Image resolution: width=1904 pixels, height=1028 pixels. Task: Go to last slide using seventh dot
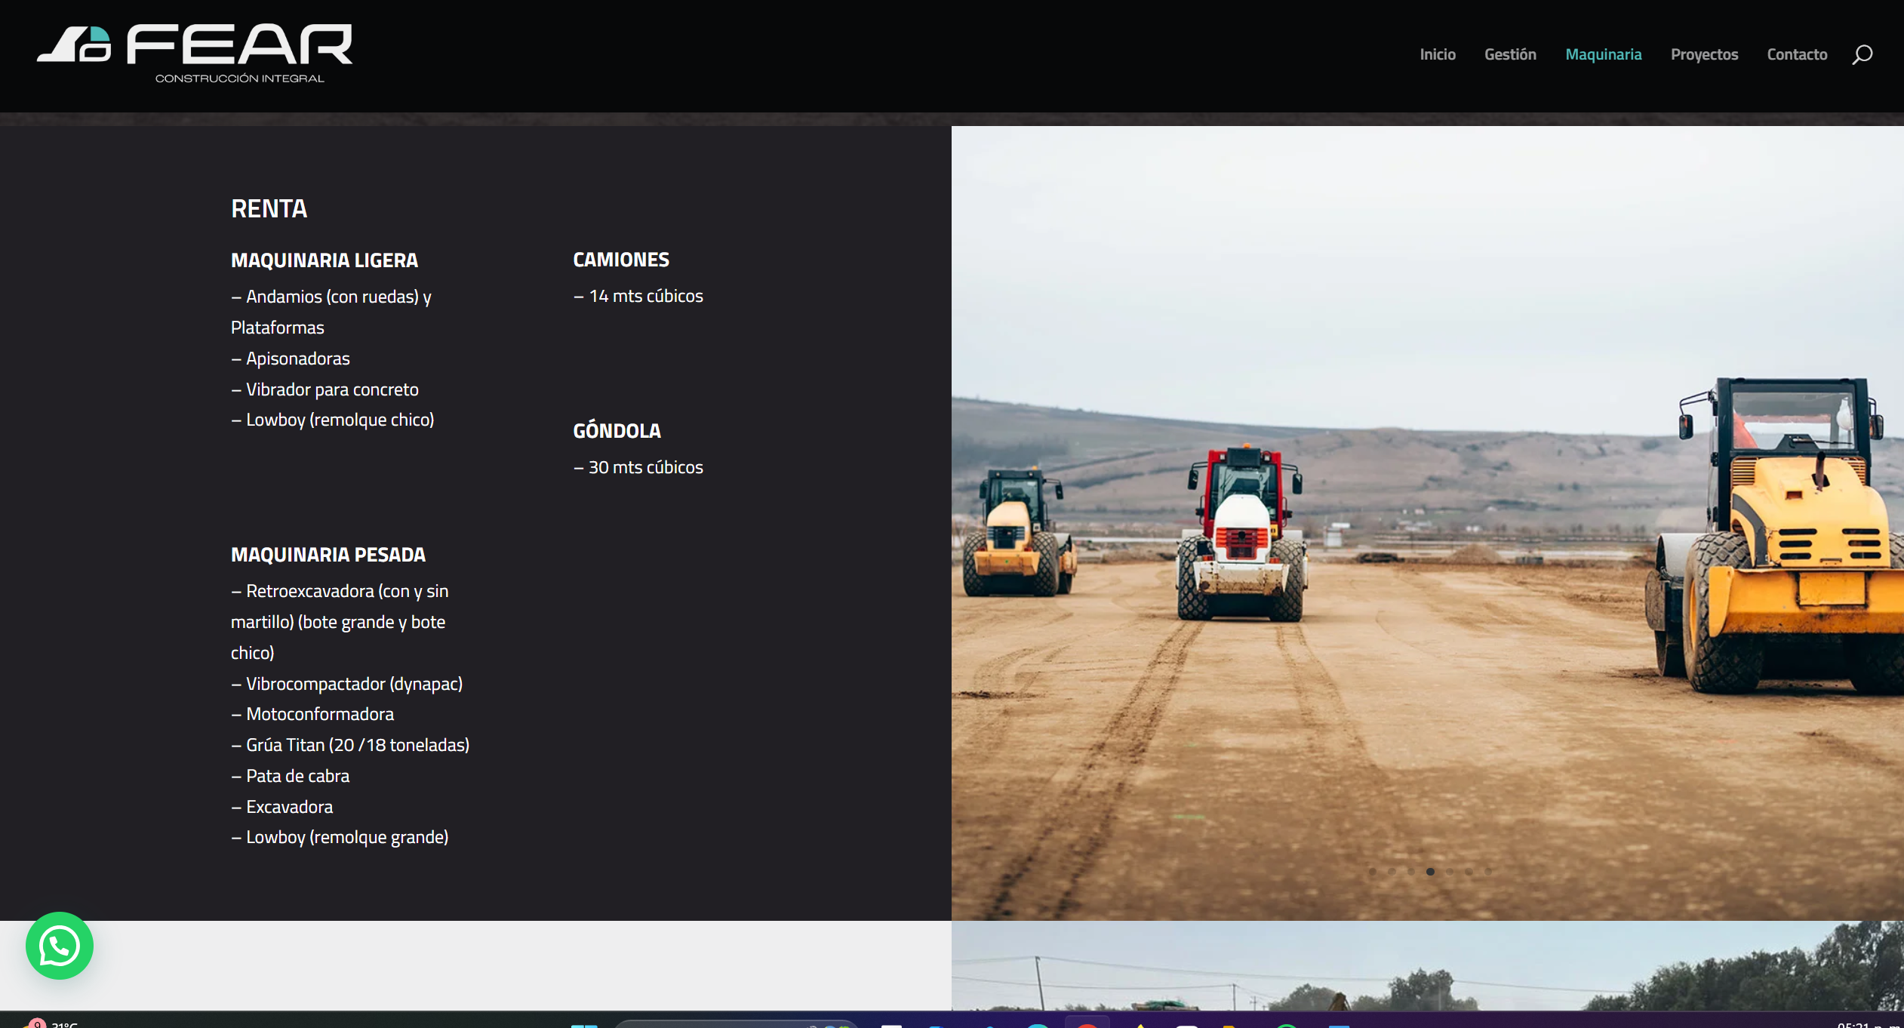point(1488,871)
